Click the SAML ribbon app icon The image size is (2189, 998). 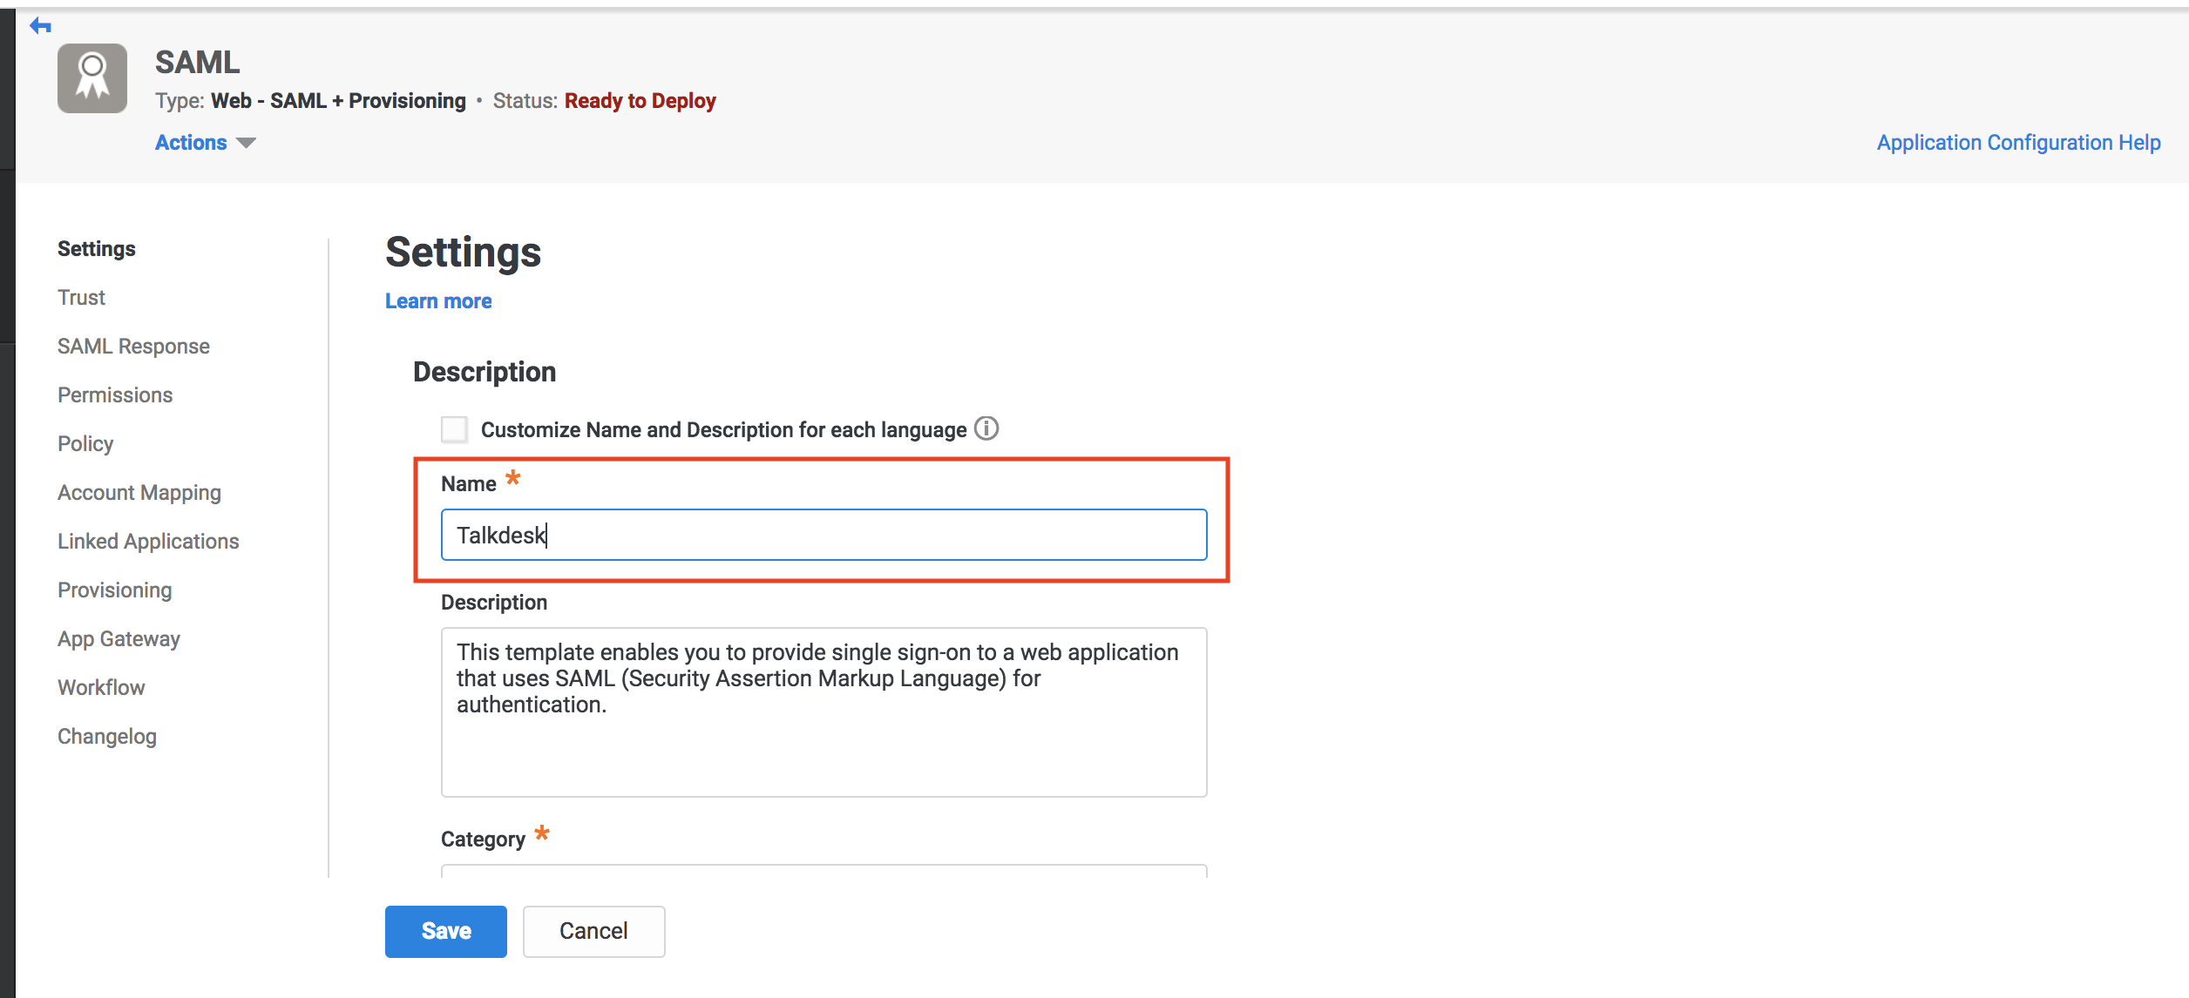coord(92,78)
